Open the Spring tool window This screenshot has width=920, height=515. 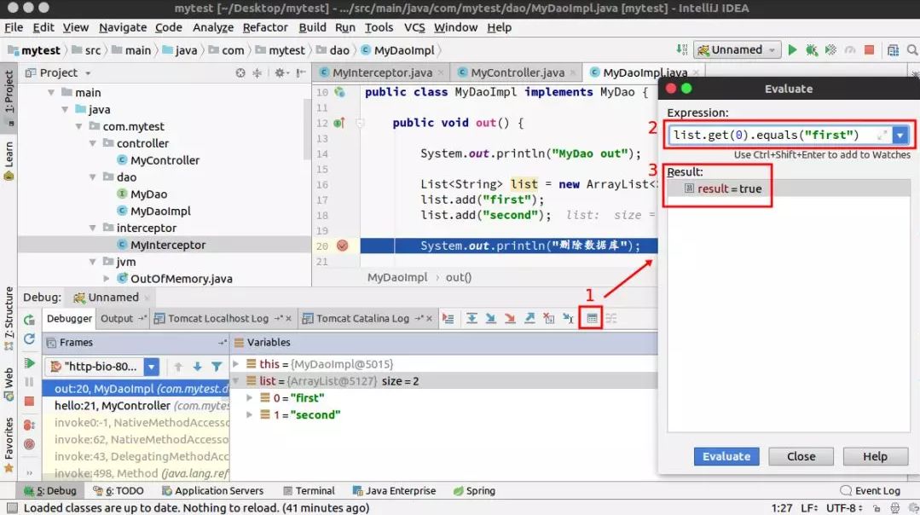[474, 491]
